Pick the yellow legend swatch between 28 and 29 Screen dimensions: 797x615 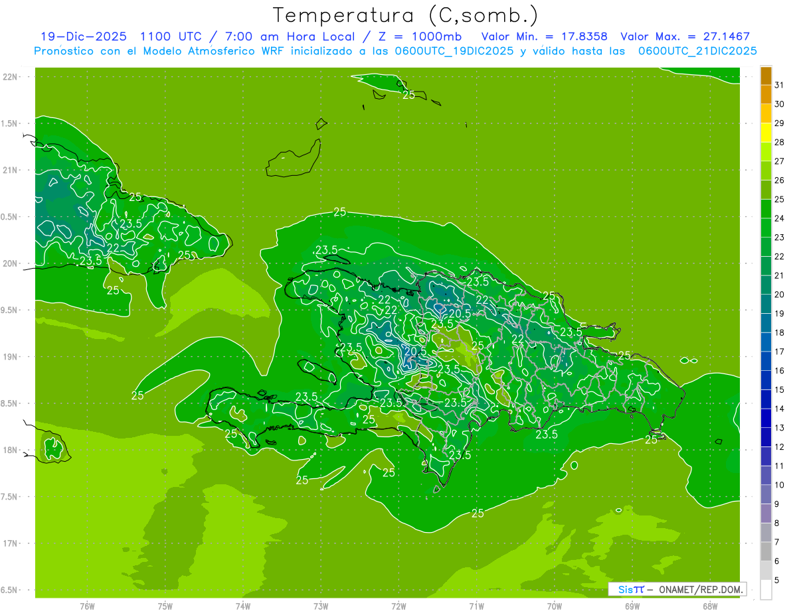[766, 133]
